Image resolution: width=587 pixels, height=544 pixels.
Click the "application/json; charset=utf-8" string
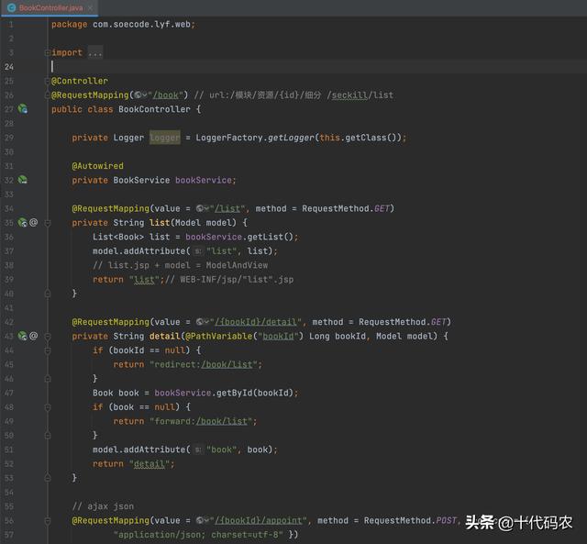coord(198,535)
